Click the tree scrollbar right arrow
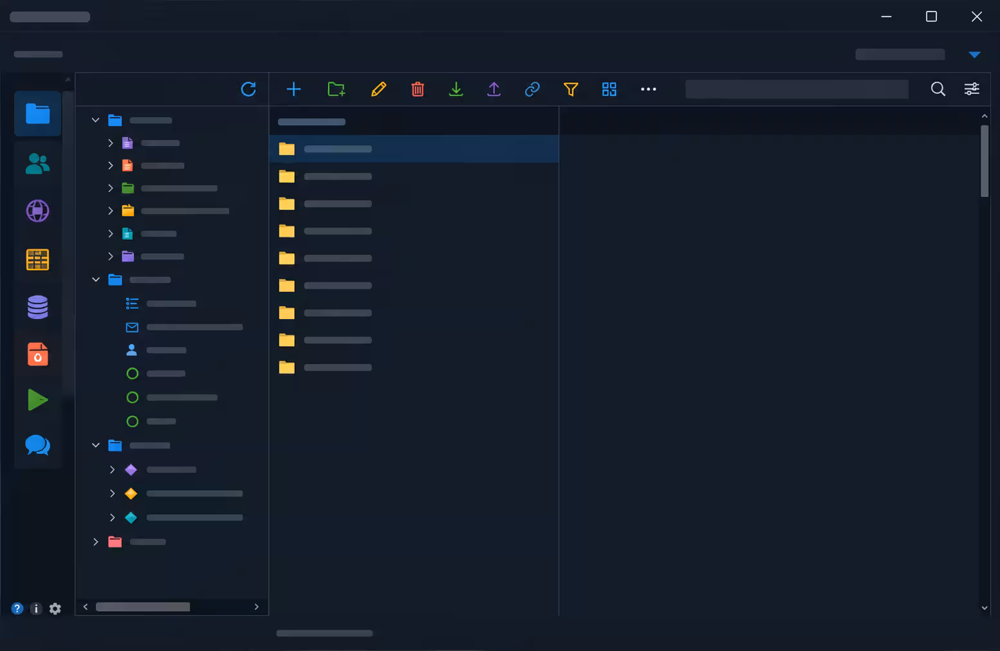This screenshot has width=1000, height=651. pos(256,607)
